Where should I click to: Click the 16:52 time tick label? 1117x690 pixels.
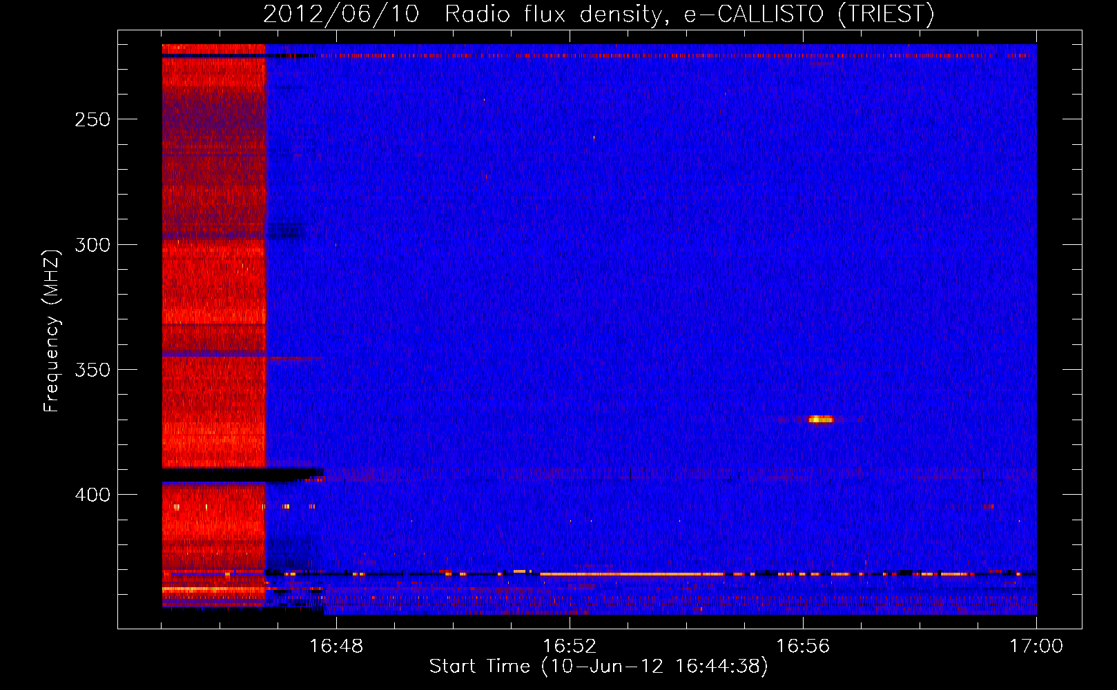coord(570,646)
